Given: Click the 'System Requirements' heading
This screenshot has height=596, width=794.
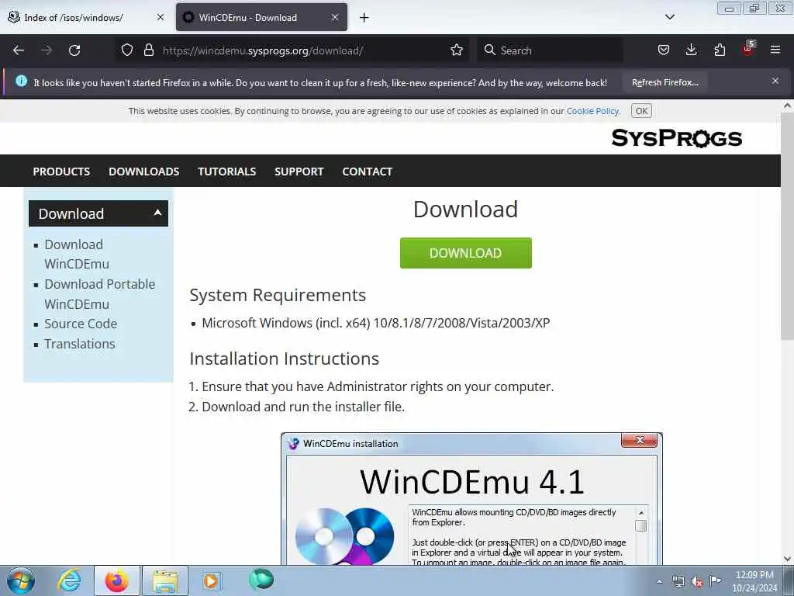Looking at the screenshot, I should pyautogui.click(x=278, y=295).
